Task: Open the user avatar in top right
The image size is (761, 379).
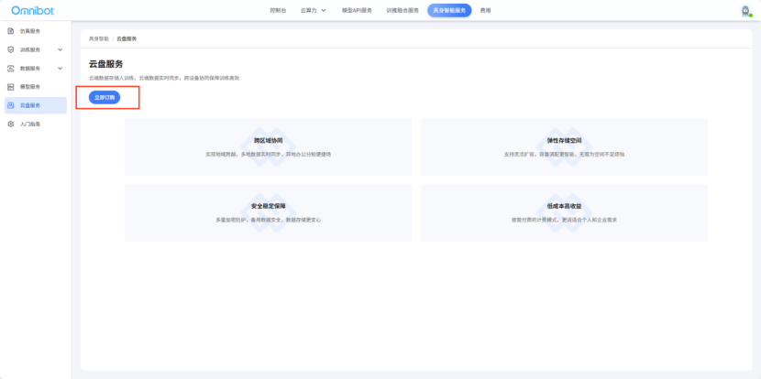Action: coord(744,10)
